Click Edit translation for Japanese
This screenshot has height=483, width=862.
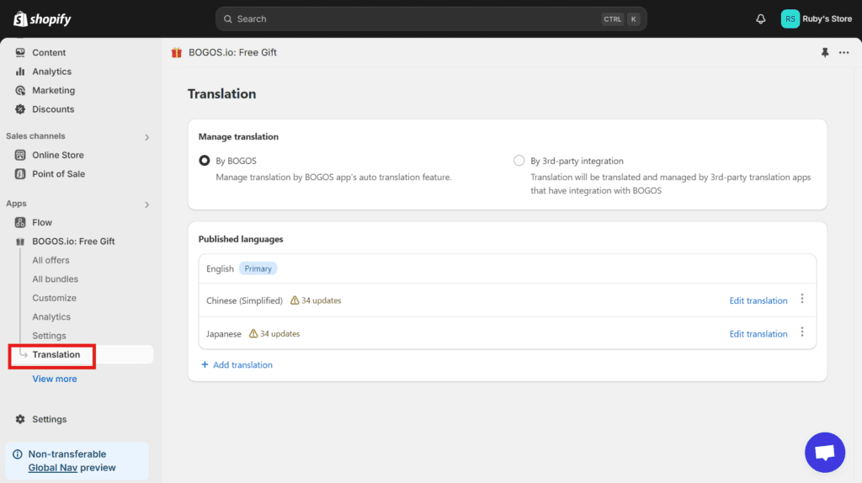pos(758,334)
